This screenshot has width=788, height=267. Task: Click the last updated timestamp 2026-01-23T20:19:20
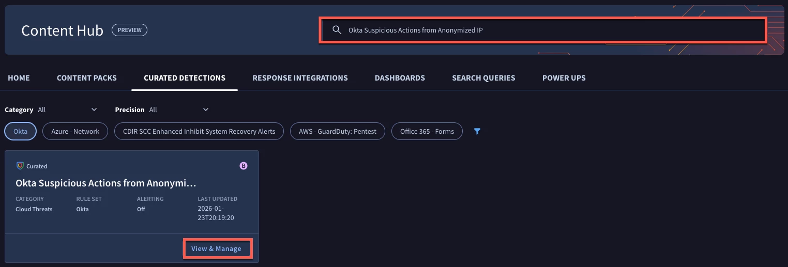217,213
